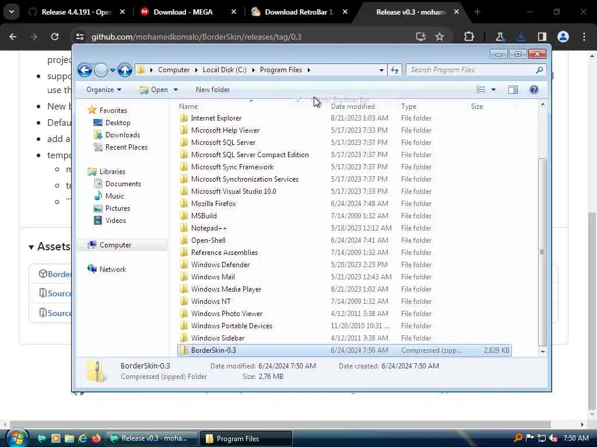
Task: Open Chrome tab search dropdown
Action: [x=12, y=12]
